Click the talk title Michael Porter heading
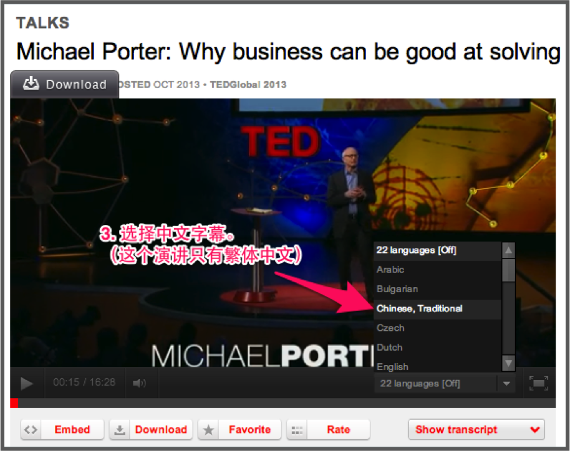 tap(288, 52)
